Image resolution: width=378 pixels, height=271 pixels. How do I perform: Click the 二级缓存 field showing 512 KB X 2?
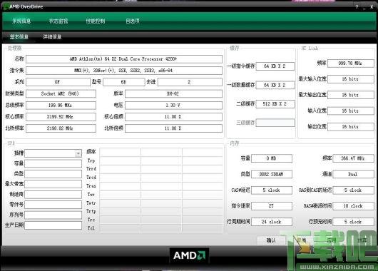[x=275, y=104]
